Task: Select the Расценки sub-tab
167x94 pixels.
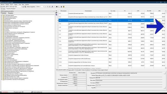Action: point(4,13)
